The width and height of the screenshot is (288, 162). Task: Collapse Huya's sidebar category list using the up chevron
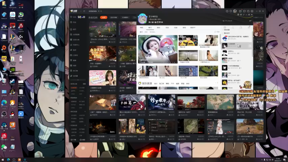pos(78,80)
